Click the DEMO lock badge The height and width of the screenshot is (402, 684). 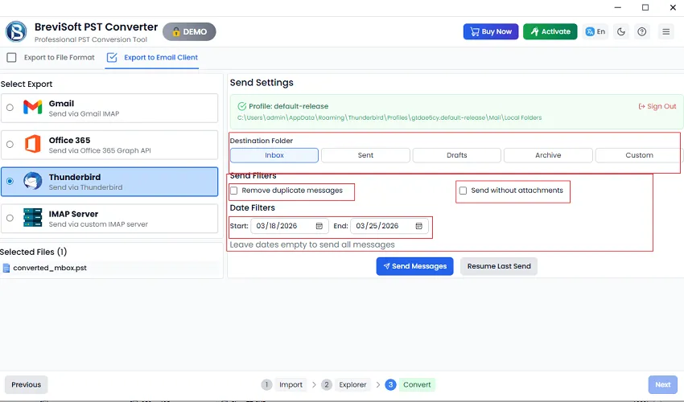(189, 32)
